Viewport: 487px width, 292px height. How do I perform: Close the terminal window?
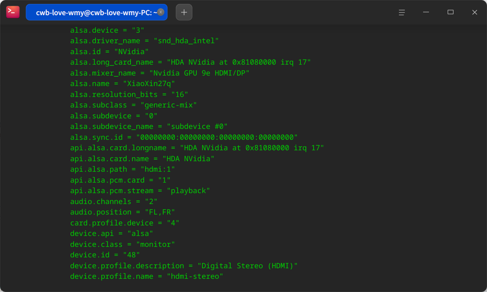click(x=475, y=12)
